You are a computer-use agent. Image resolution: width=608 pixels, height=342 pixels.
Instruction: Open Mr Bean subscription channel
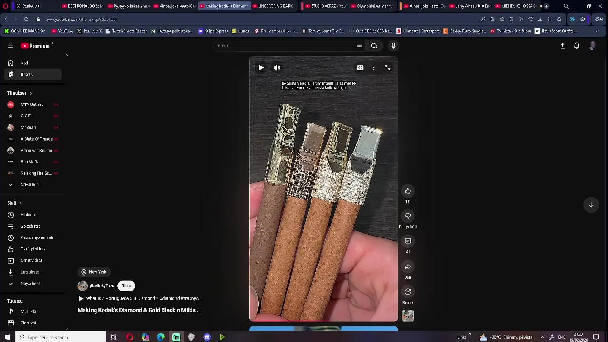(33, 127)
